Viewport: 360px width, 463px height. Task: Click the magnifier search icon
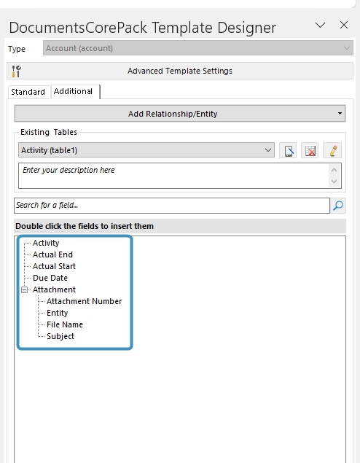coord(338,206)
